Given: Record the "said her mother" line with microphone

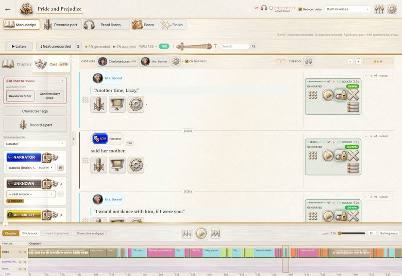Looking at the screenshot, I should click(99, 165).
